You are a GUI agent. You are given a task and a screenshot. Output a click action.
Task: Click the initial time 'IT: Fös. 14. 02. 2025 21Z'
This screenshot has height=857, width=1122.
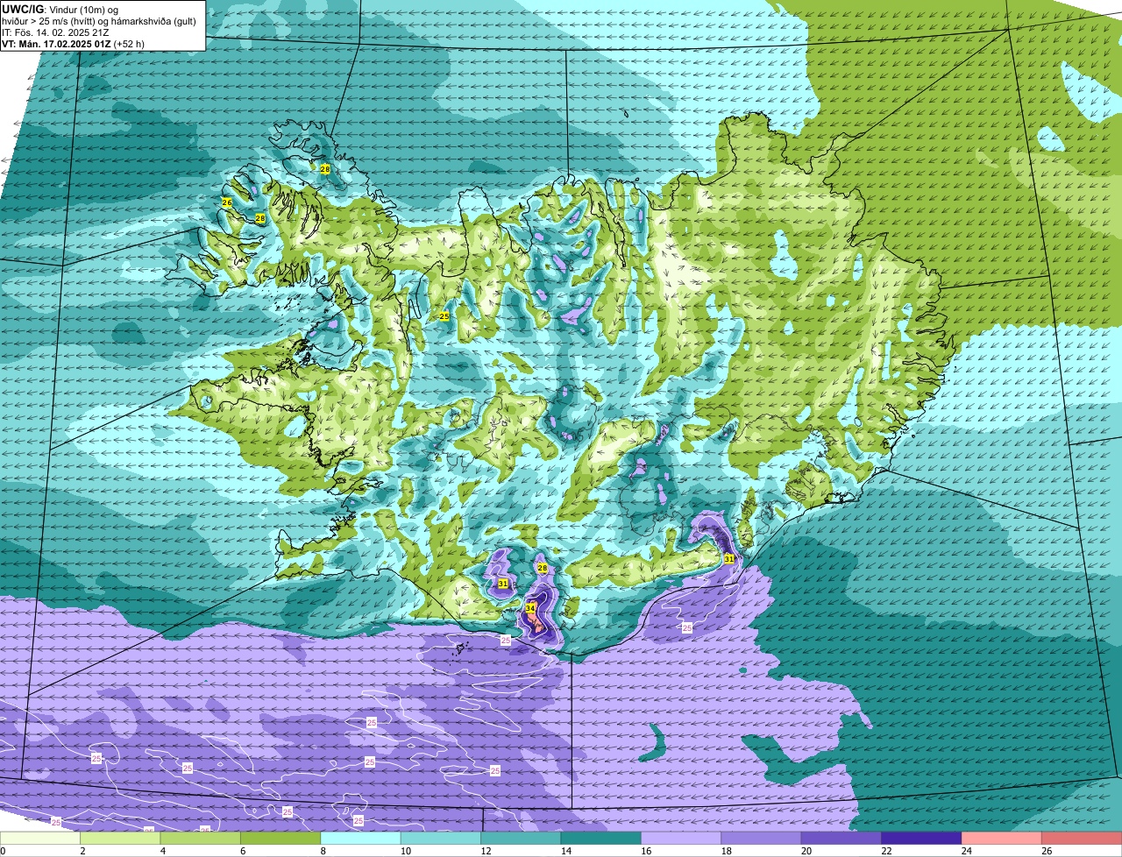[x=55, y=32]
